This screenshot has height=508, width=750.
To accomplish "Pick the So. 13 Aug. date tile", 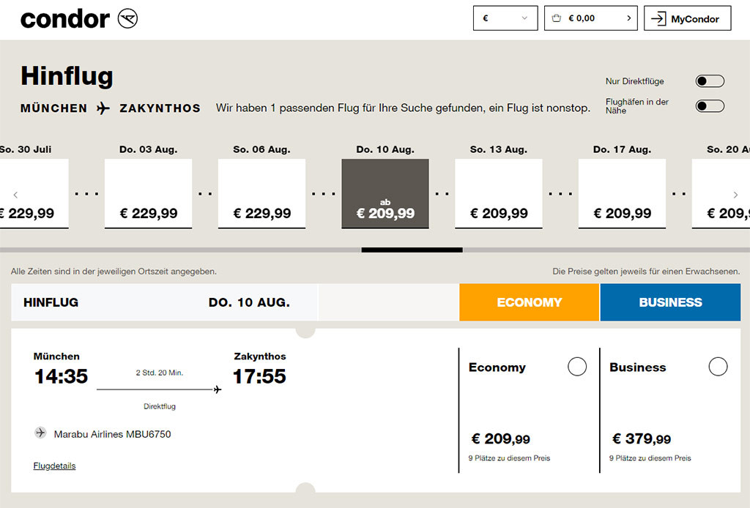I will tap(498, 193).
